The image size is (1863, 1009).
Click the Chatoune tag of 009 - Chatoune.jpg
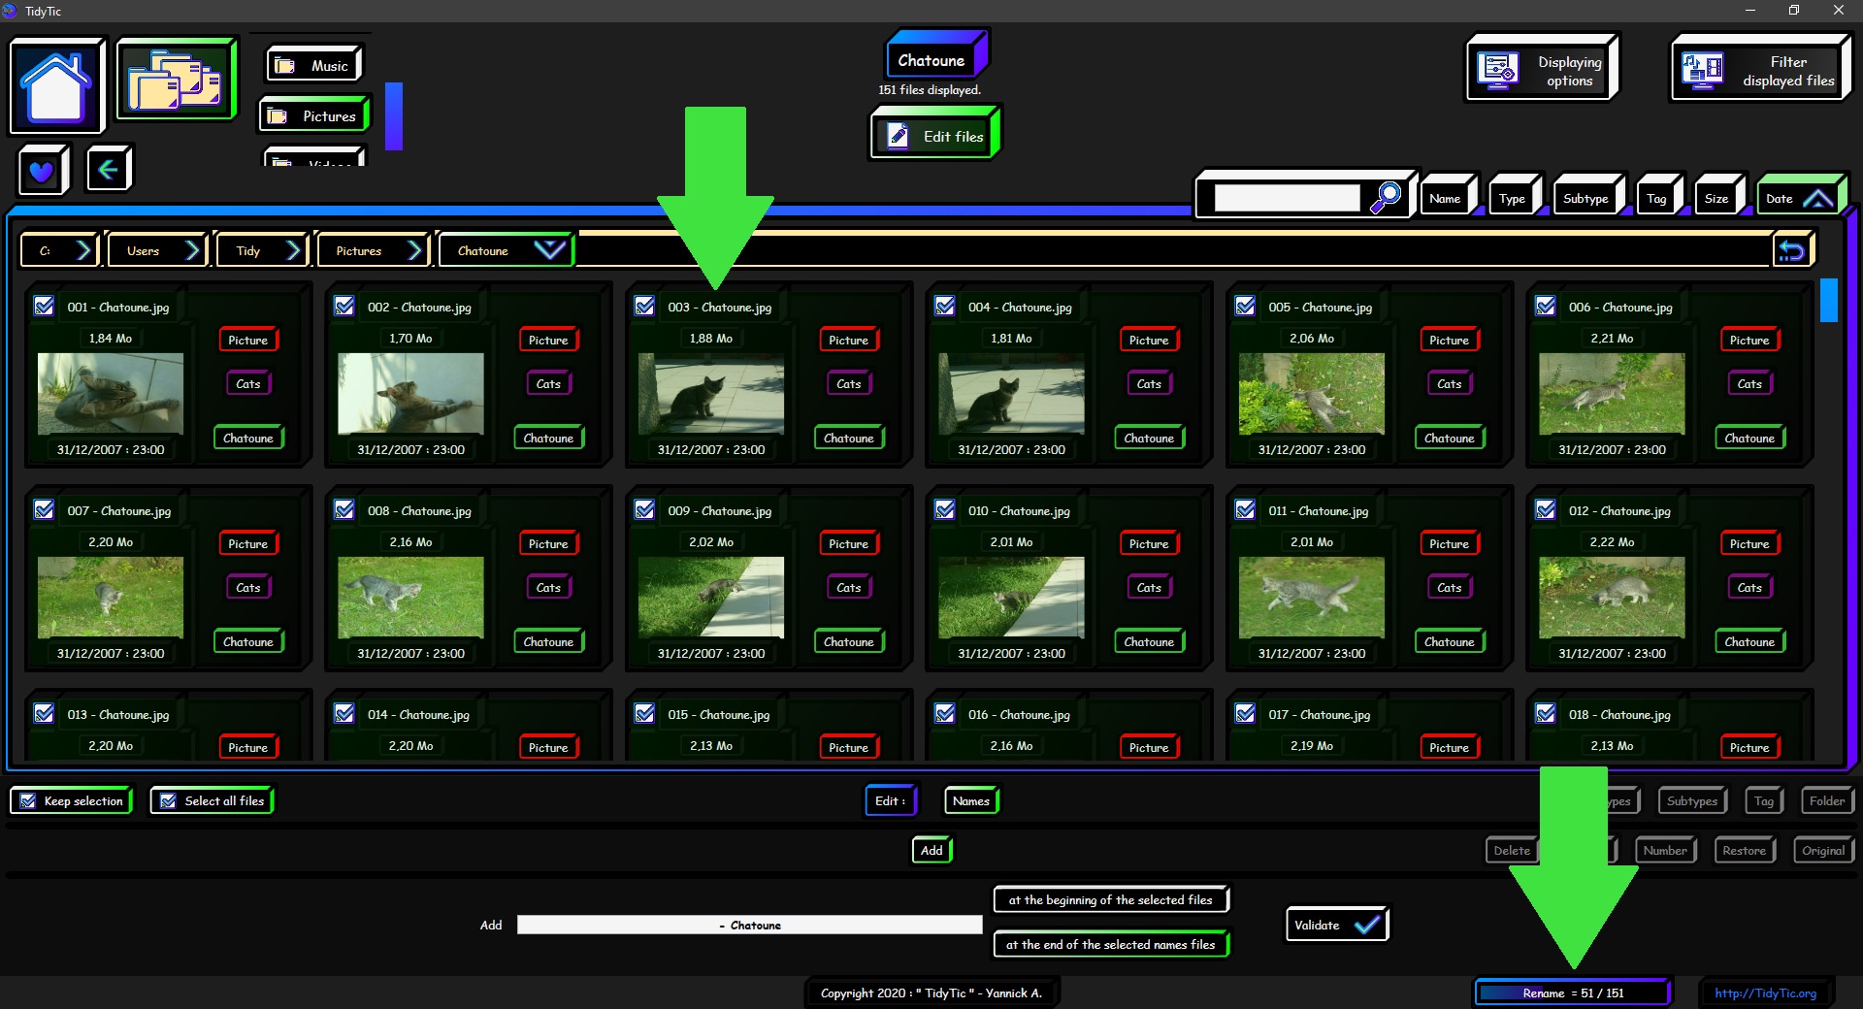[849, 641]
